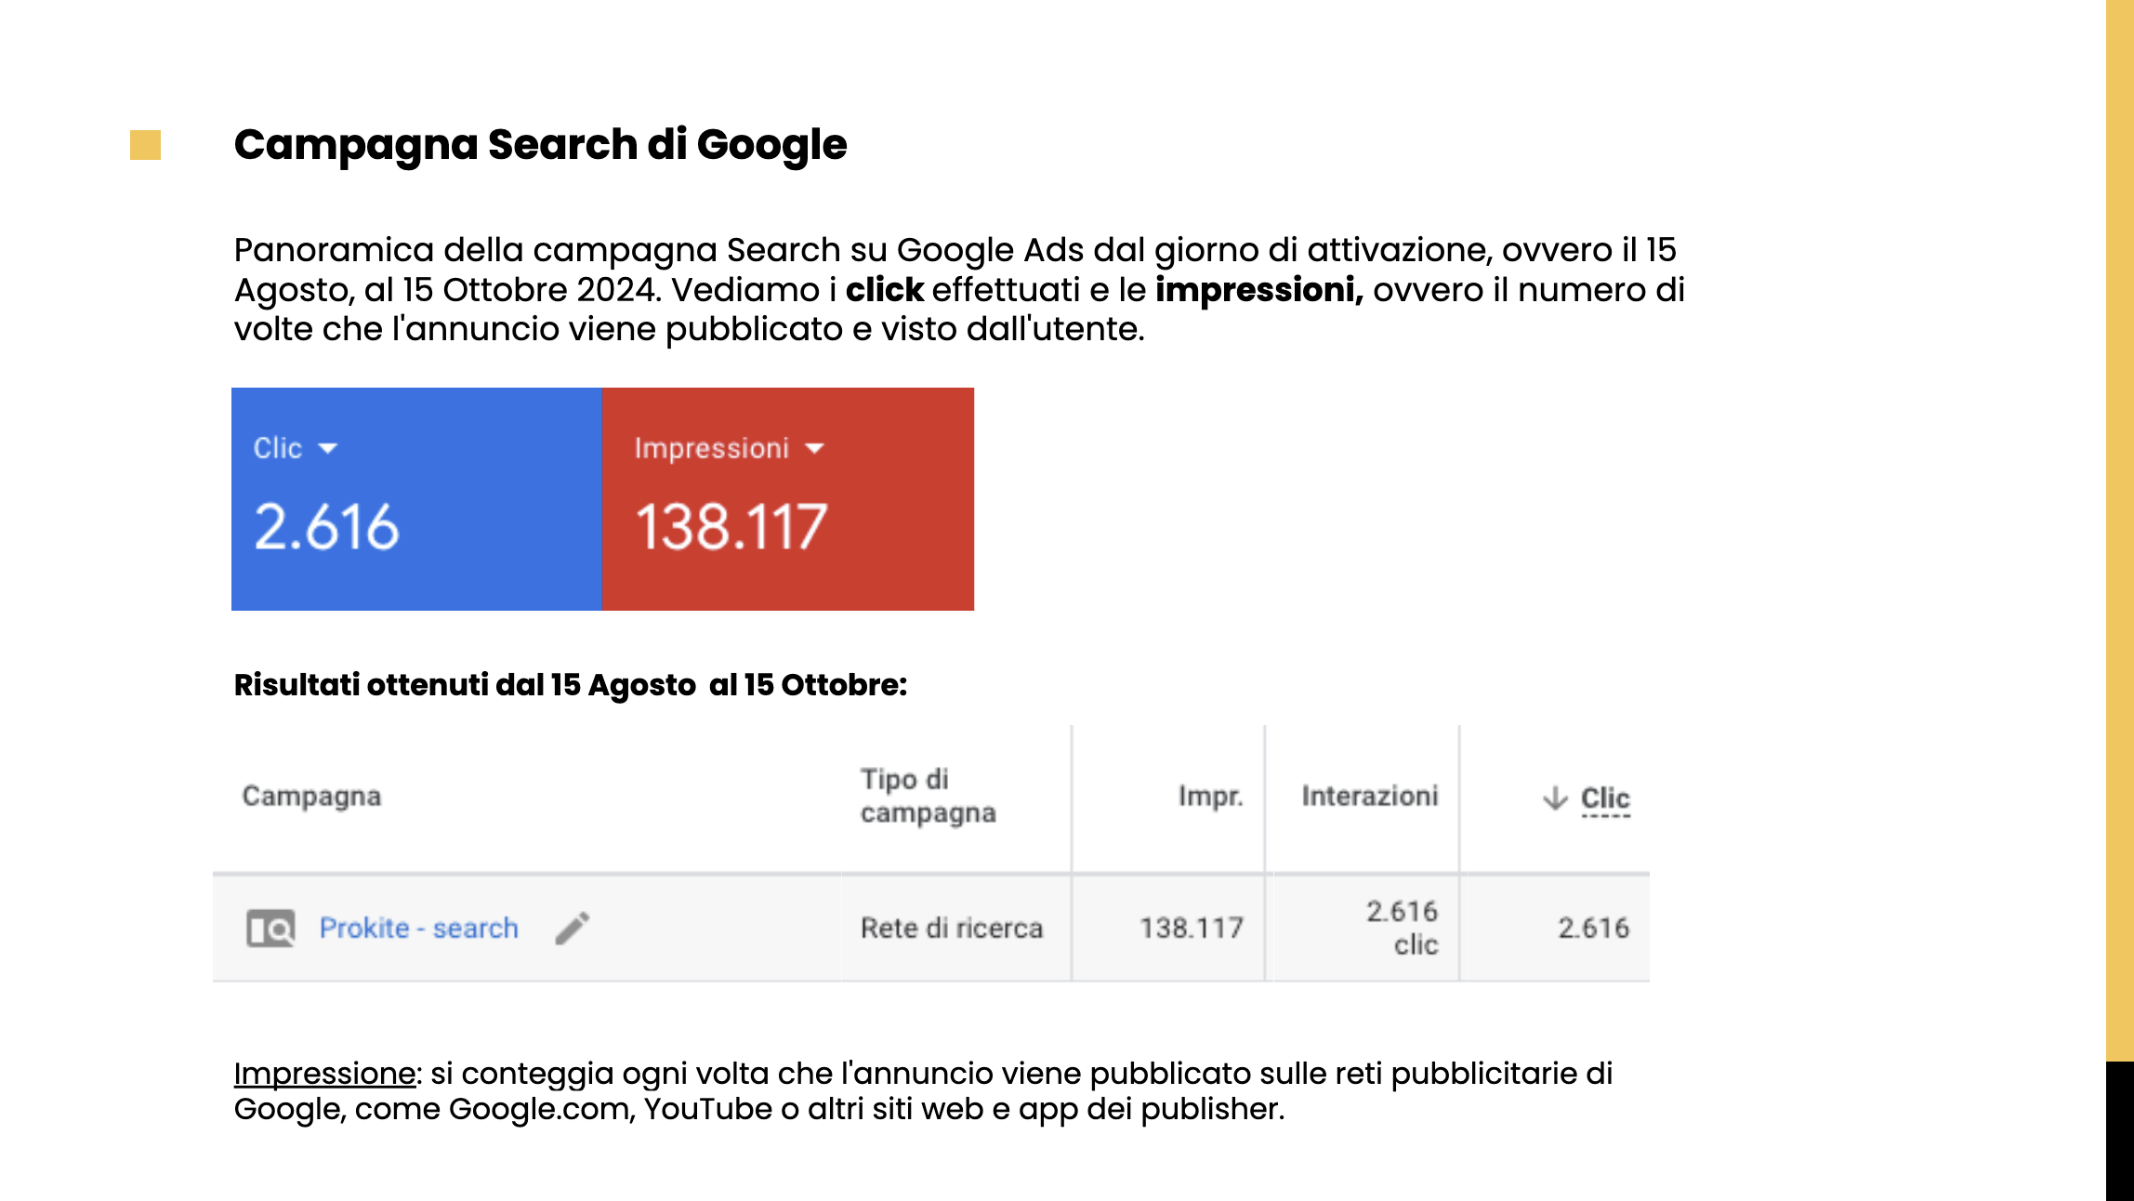Click the Tipo di campagna column header
Image resolution: width=2134 pixels, height=1201 pixels.
(927, 796)
